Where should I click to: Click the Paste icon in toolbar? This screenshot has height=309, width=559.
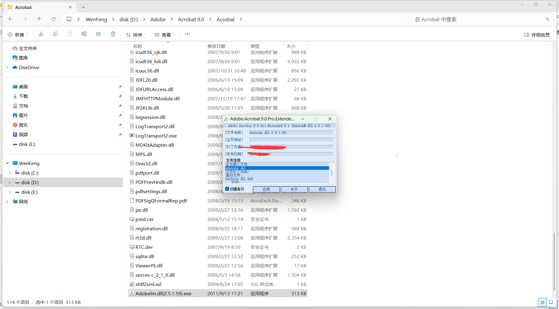(70, 34)
